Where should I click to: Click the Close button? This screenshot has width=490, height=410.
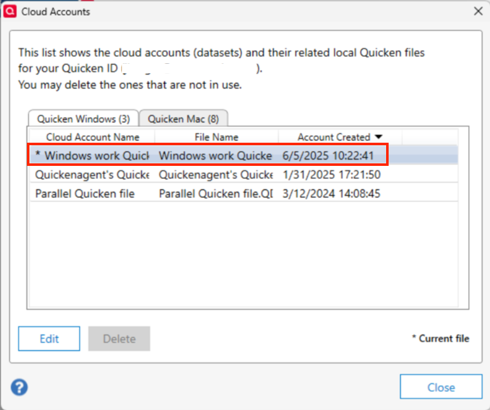pyautogui.click(x=441, y=387)
